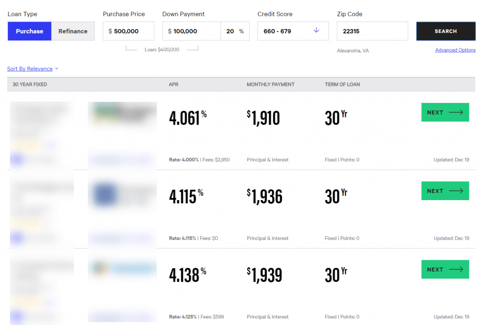Edit the Down Payment dollar amount field
Screen dimensions: 481x326
click(192, 31)
